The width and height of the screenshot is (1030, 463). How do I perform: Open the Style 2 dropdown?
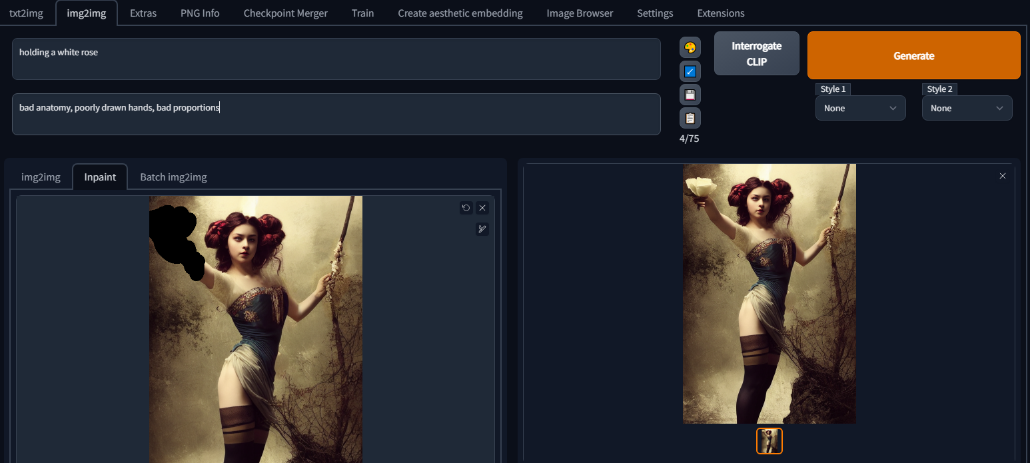click(967, 108)
